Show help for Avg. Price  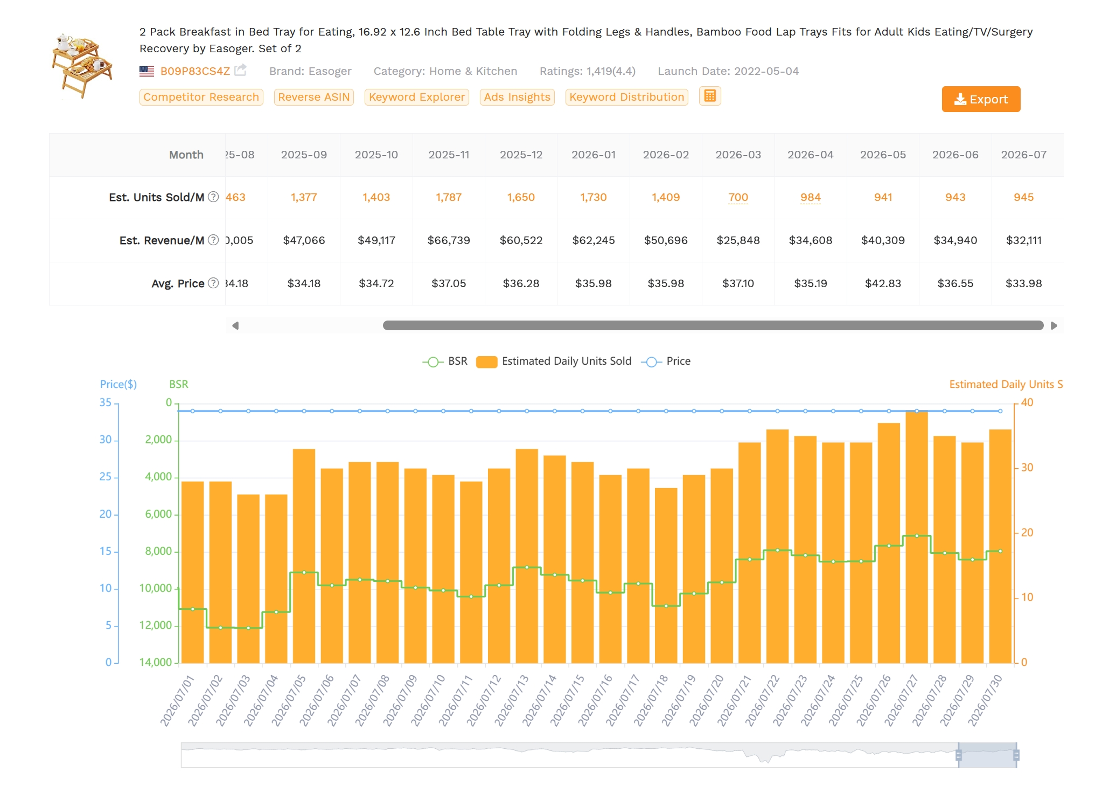pyautogui.click(x=213, y=283)
